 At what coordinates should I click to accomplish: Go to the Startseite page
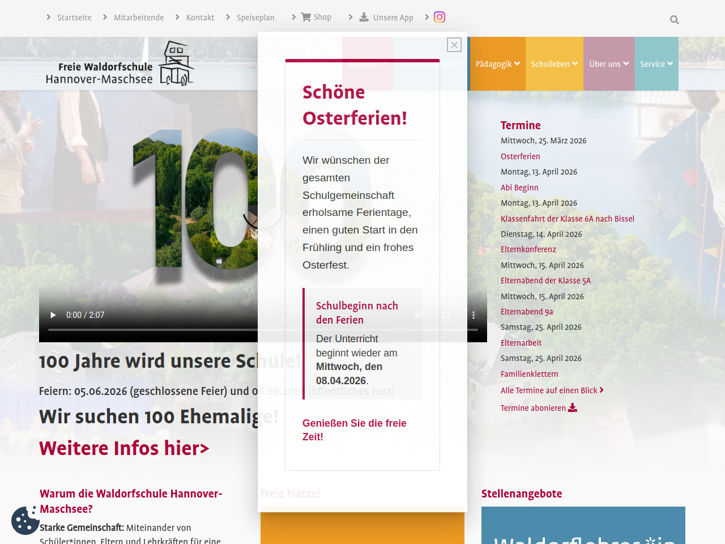point(74,18)
